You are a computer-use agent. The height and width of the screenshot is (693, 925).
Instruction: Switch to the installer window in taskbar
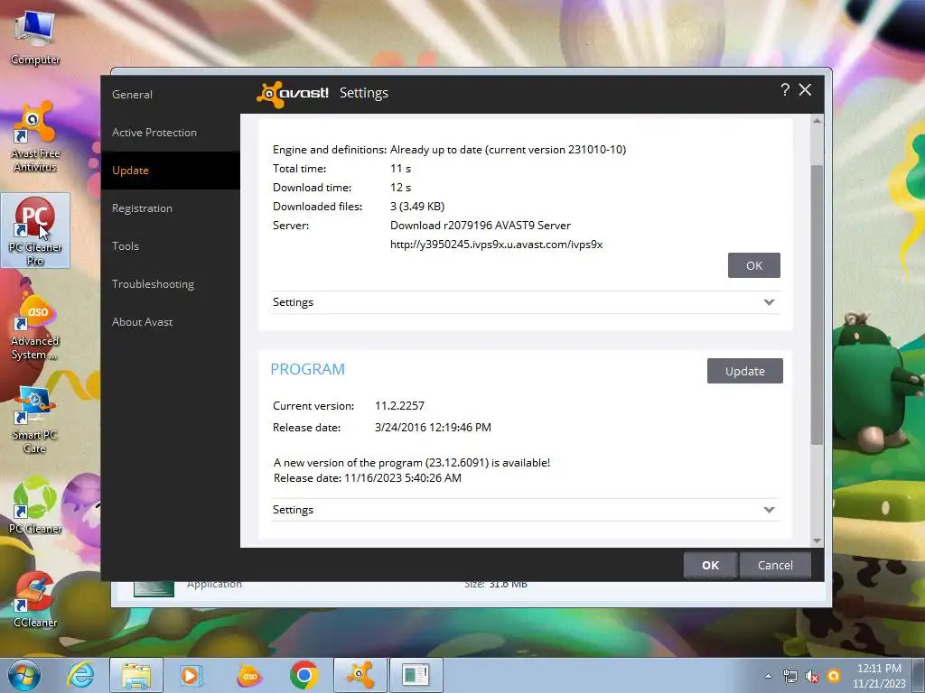point(416,675)
